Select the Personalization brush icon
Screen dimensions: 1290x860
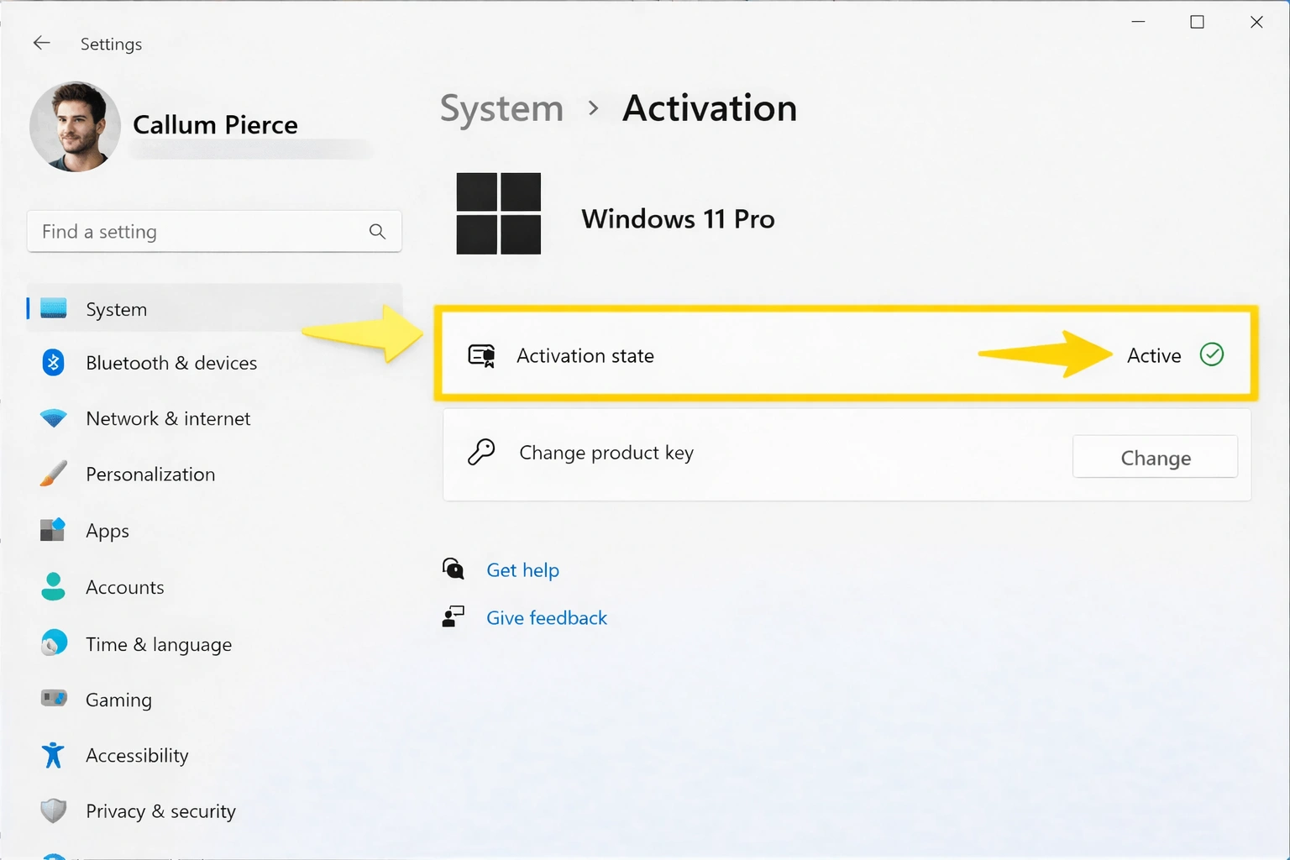(x=52, y=473)
